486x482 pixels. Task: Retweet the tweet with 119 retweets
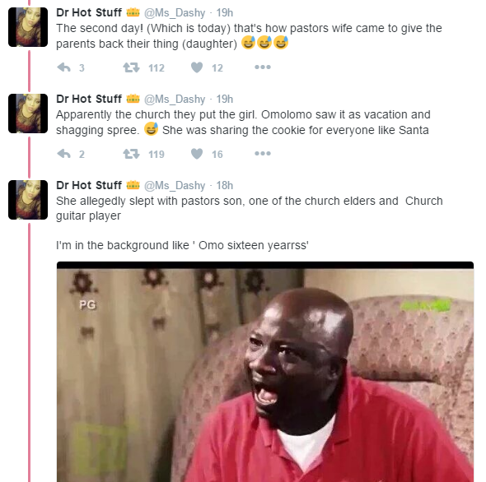[x=132, y=154]
